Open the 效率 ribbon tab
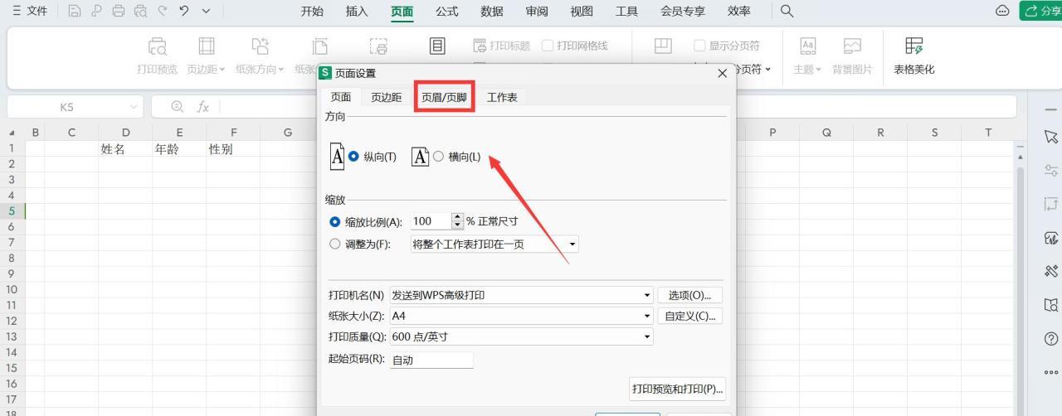 [738, 12]
